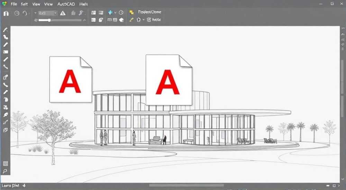Image resolution: width=346 pixels, height=190 pixels.
Task: Click the toolbar zoom slider handle
Action: [49, 20]
